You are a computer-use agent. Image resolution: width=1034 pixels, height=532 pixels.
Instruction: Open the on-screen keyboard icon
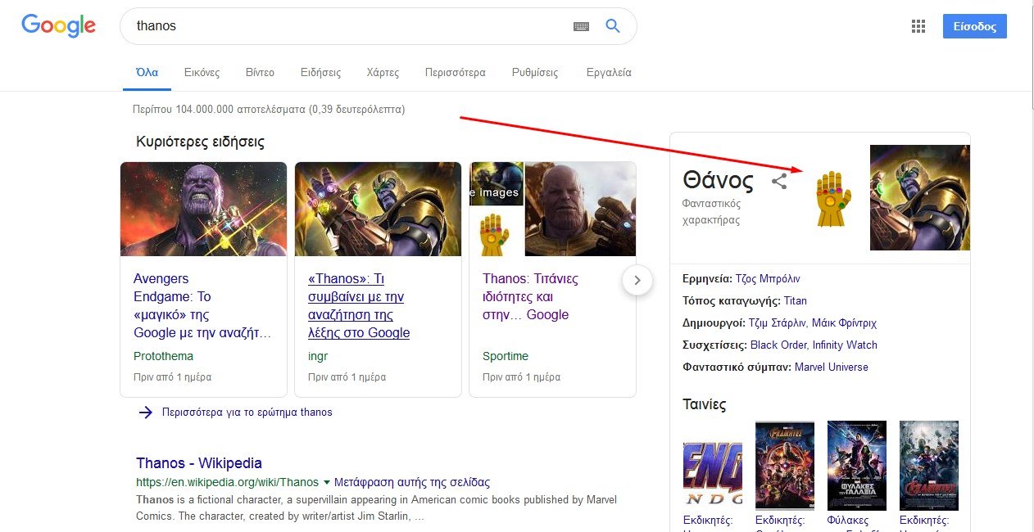[581, 26]
